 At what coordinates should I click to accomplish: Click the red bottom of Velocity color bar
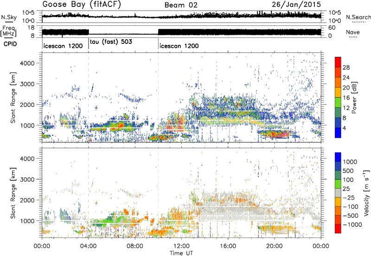(338, 229)
